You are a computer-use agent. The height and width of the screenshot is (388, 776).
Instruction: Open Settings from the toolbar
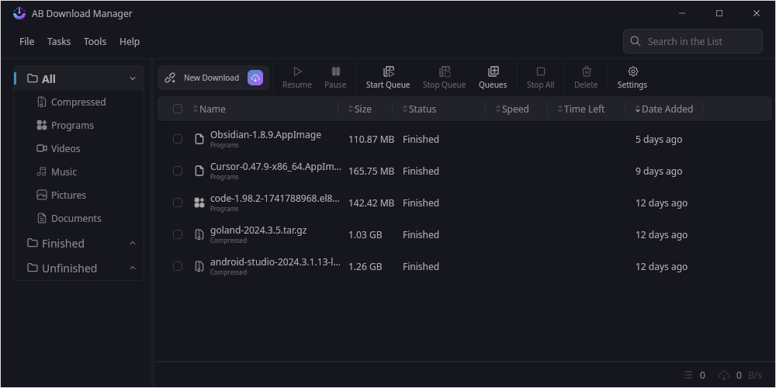632,78
